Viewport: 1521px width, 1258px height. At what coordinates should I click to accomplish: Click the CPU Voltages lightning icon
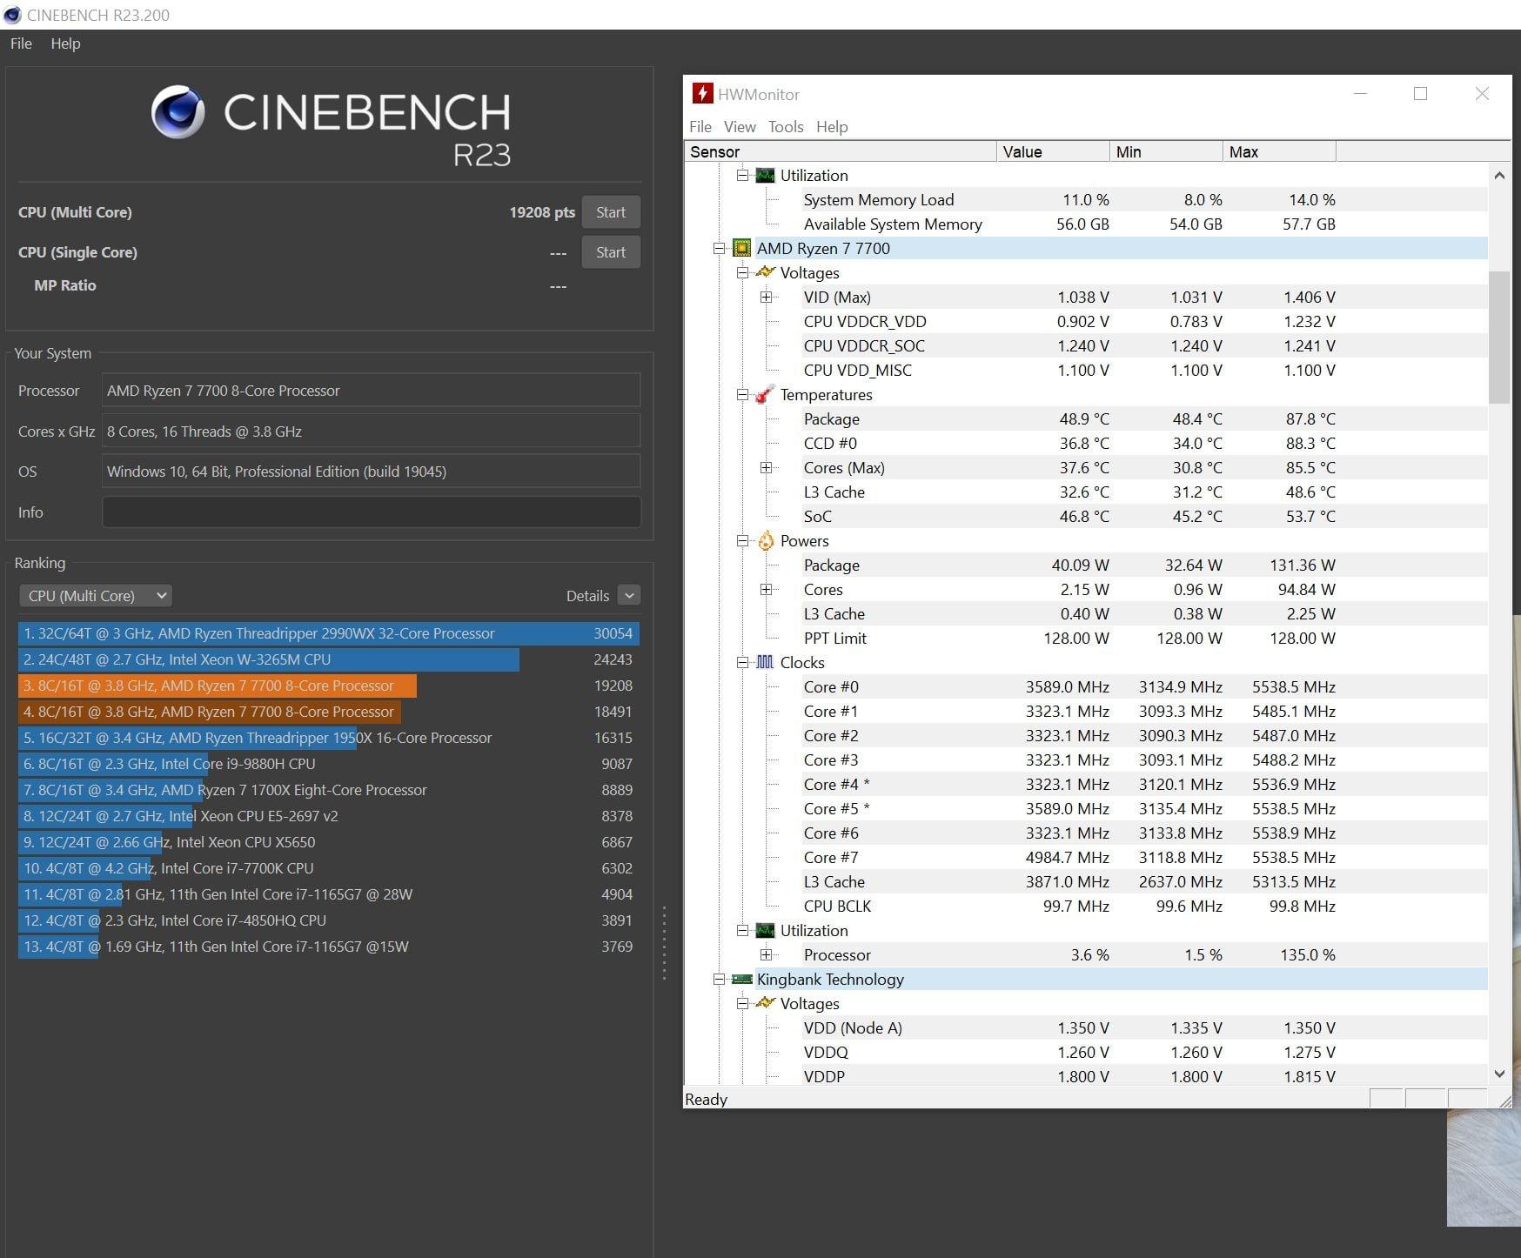pos(765,272)
